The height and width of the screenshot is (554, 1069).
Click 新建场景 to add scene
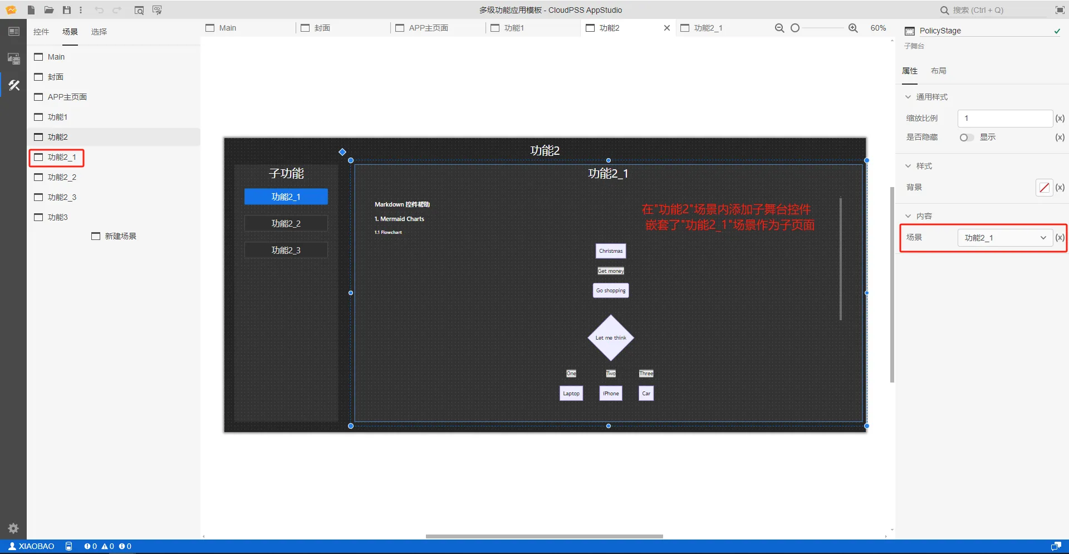click(x=114, y=236)
